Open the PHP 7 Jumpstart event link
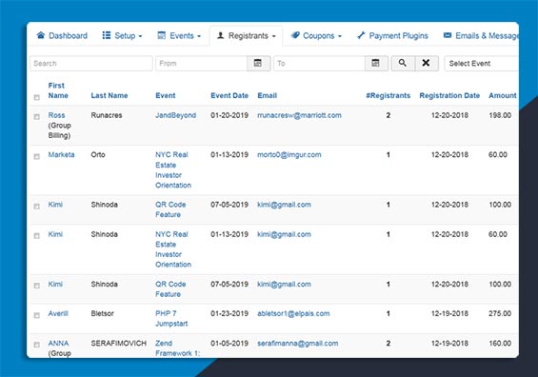Screen dimensions: 538x377 (x=171, y=319)
